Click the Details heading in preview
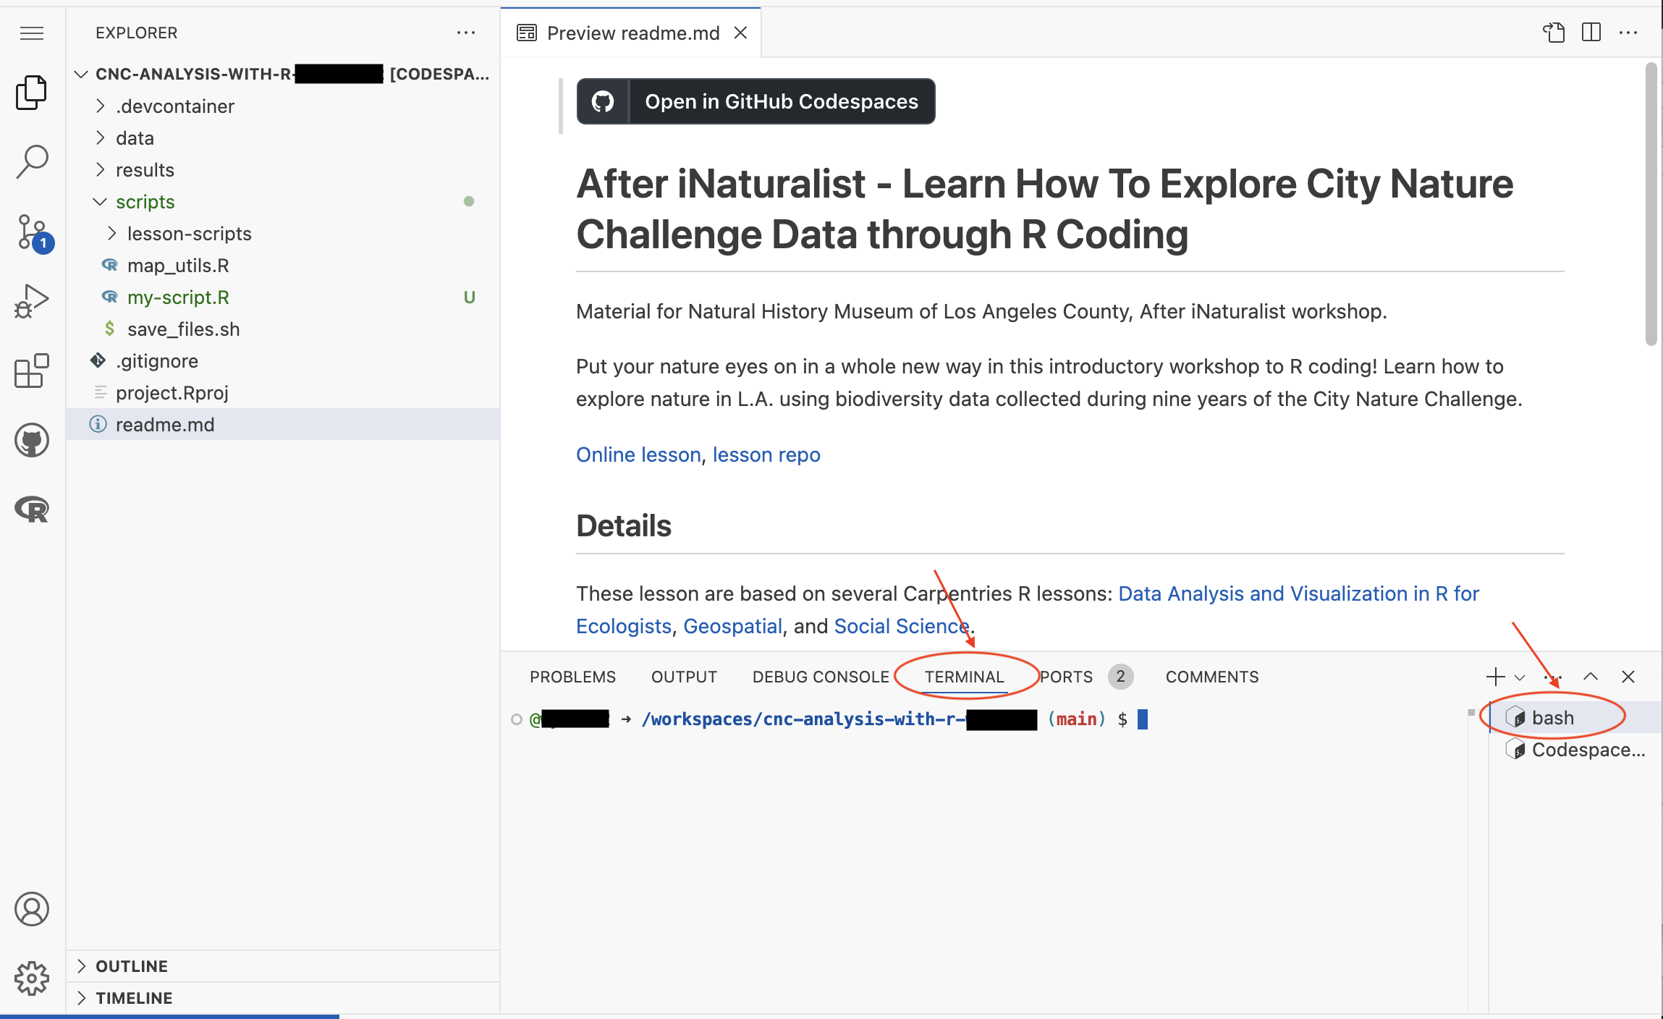 [624, 526]
